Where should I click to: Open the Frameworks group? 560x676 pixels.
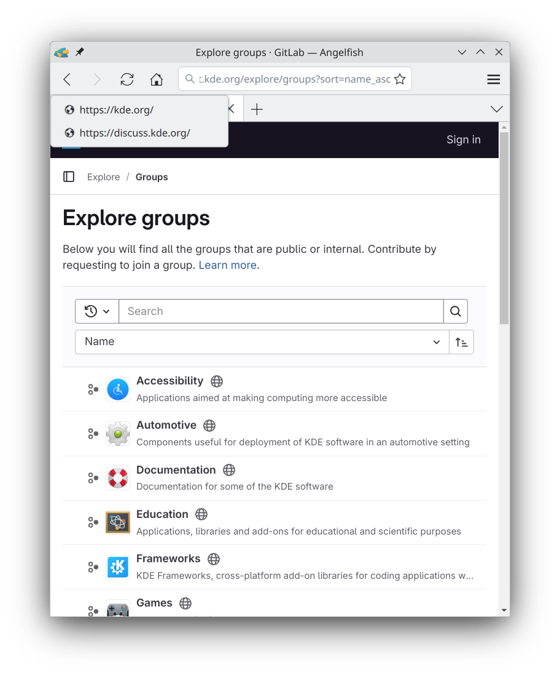tap(168, 559)
